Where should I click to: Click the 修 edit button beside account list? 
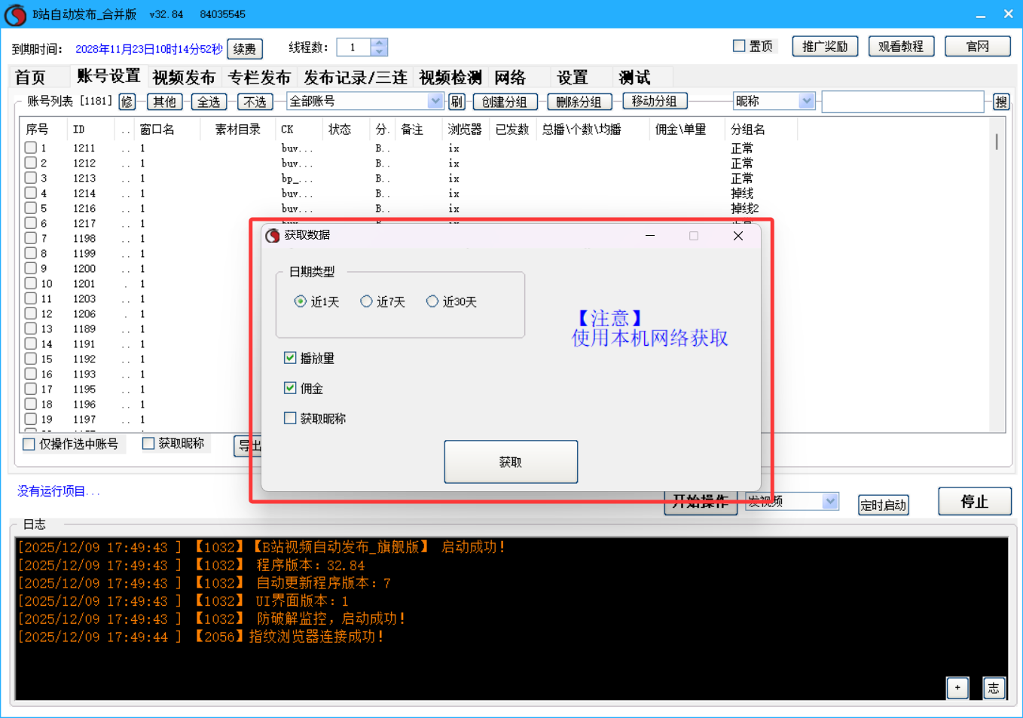tap(127, 102)
